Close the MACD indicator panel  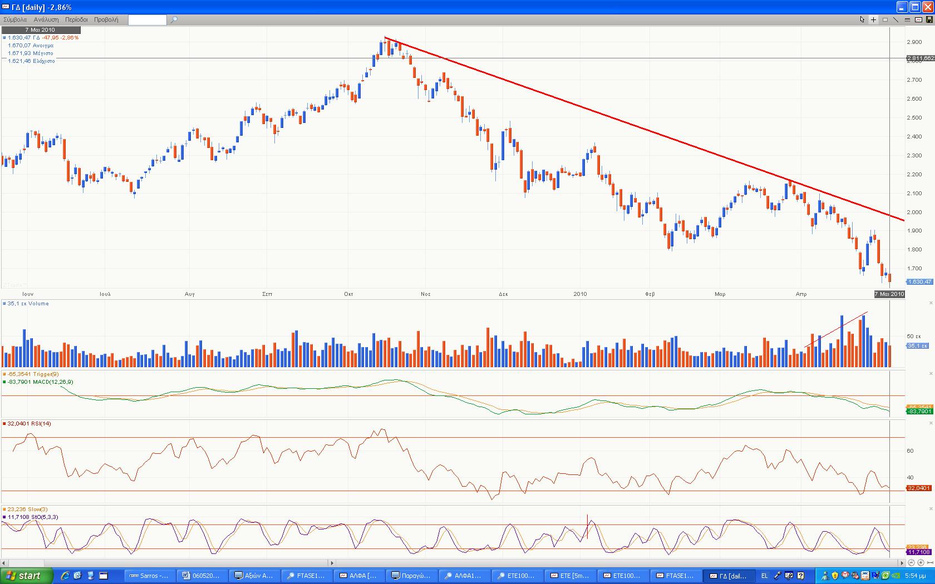click(931, 374)
